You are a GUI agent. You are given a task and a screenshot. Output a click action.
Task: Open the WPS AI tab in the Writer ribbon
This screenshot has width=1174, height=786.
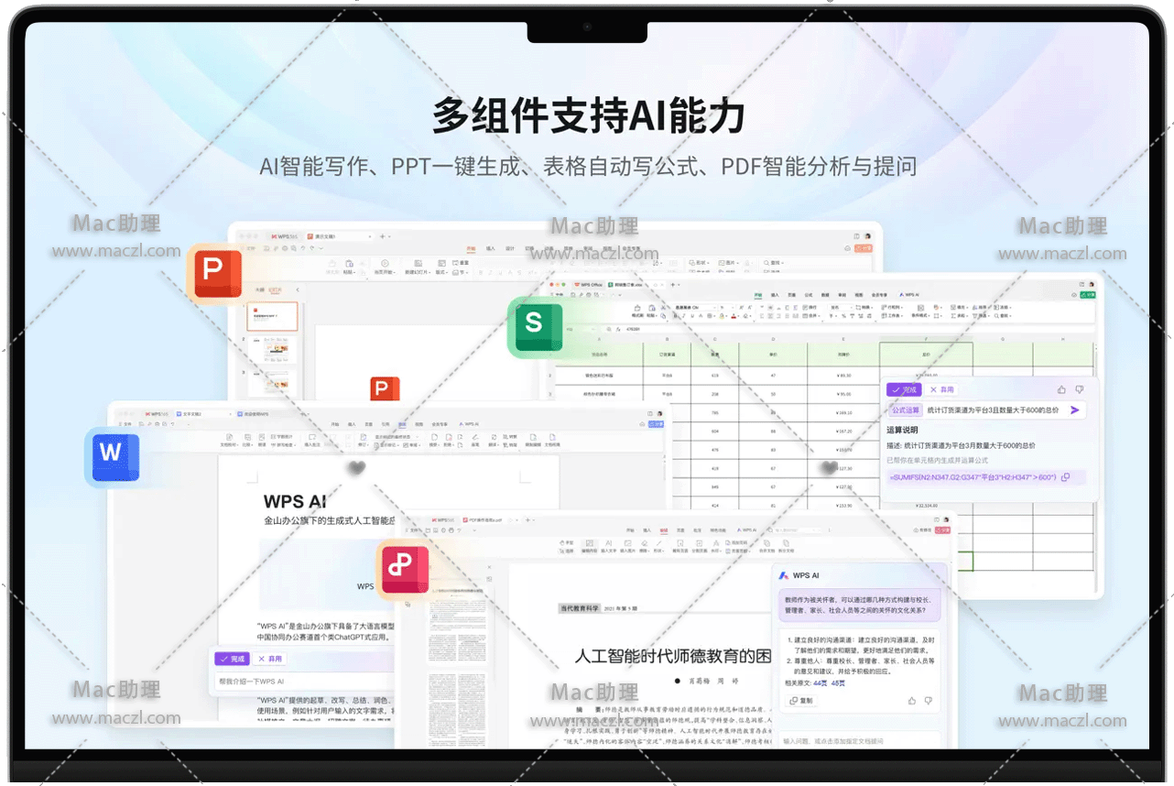(468, 424)
